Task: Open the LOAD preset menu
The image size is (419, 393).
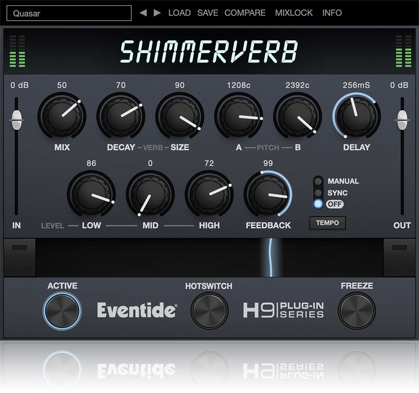Action: (x=179, y=13)
